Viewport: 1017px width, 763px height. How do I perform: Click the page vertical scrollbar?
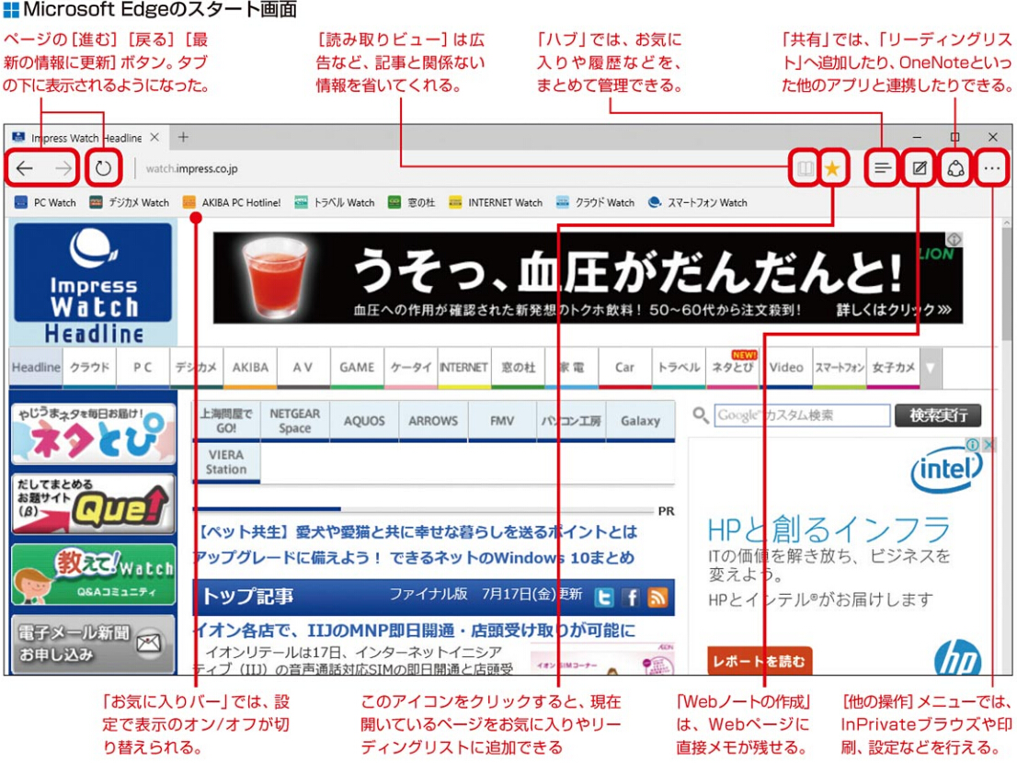pyautogui.click(x=1006, y=448)
